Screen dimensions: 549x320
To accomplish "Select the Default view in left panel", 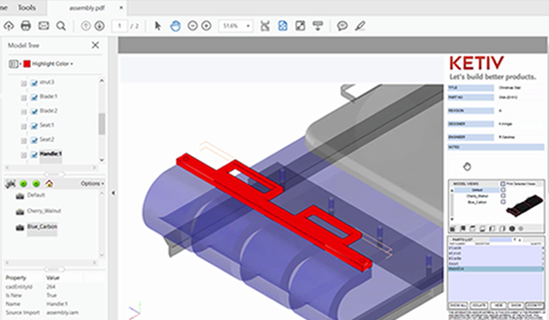I will click(36, 195).
